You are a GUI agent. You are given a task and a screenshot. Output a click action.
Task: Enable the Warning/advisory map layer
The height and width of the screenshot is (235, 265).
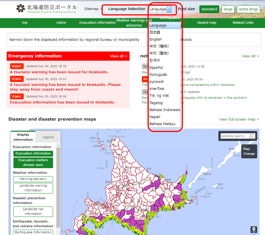pos(33,179)
